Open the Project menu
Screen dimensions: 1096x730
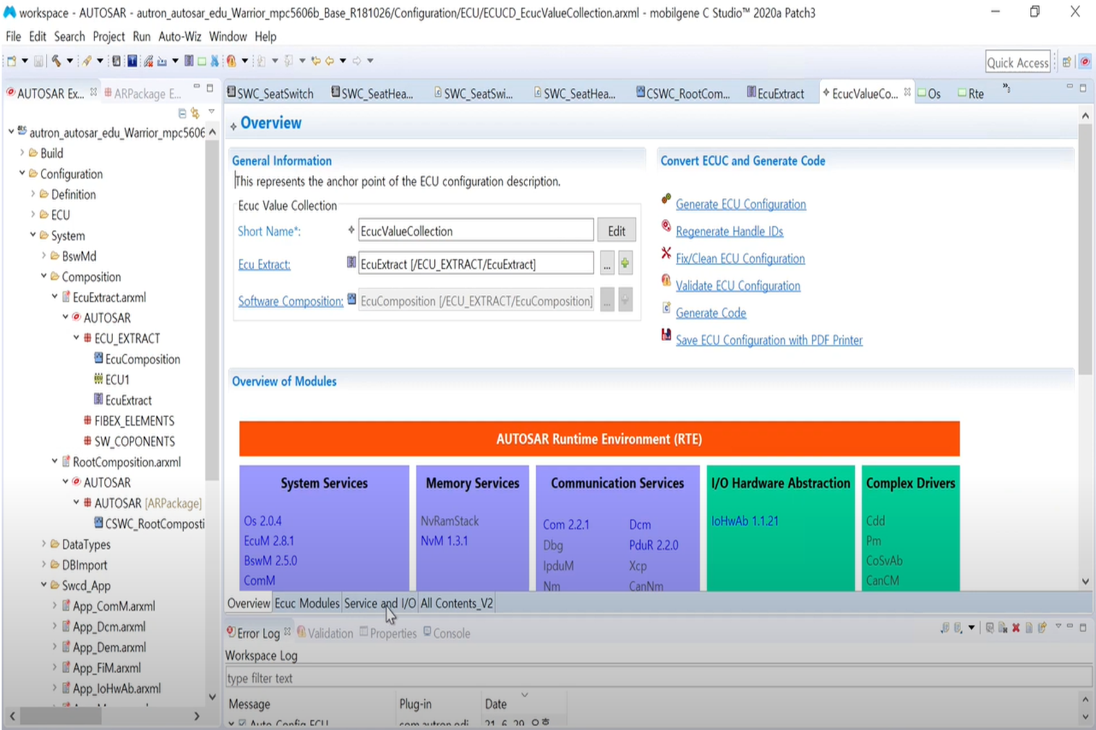109,36
